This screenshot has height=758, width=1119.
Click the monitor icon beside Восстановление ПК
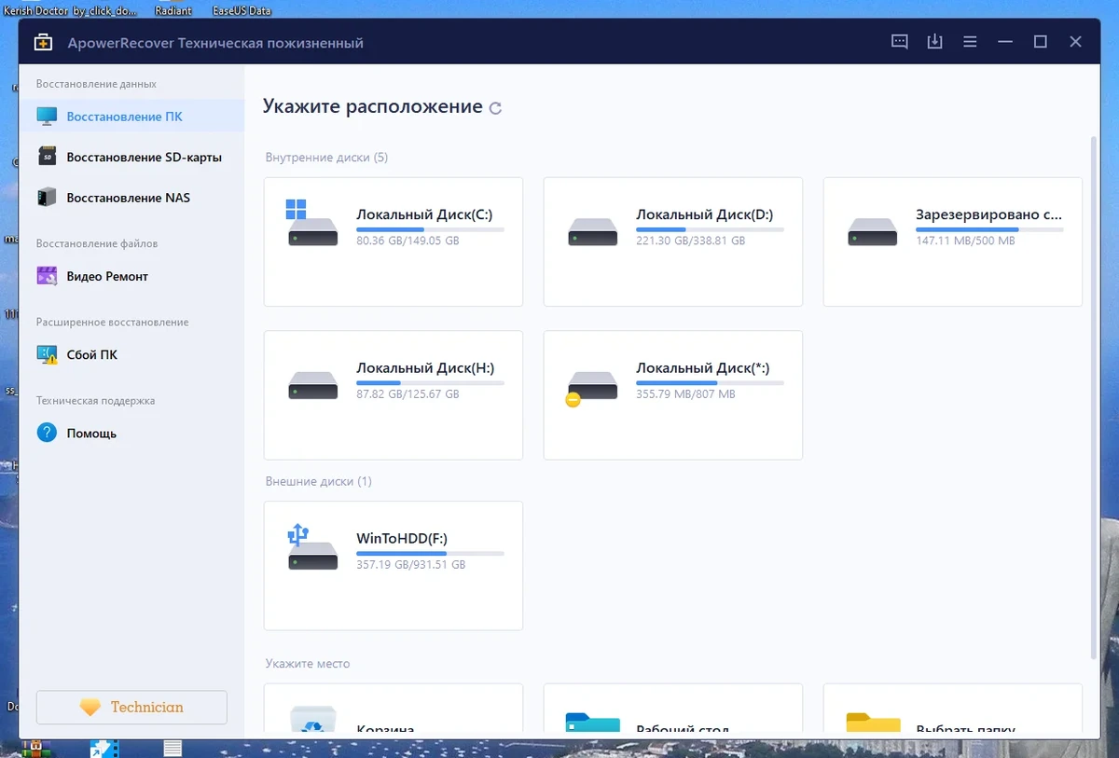47,117
